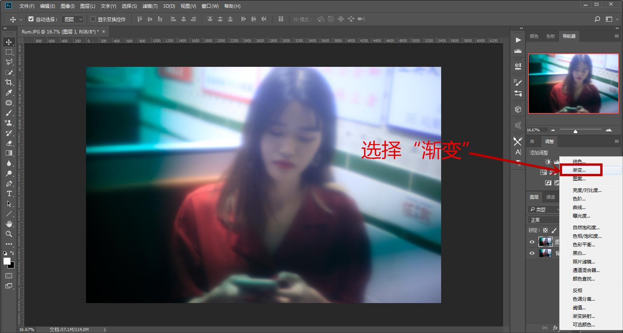Select the Pen tool
Image resolution: width=623 pixels, height=333 pixels.
[9, 183]
